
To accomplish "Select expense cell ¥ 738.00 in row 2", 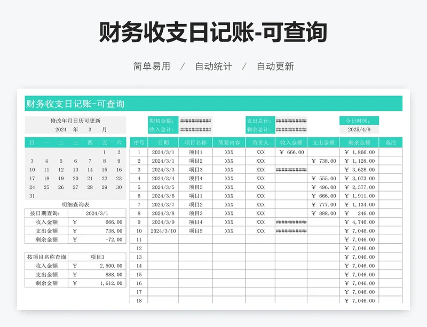I will [323, 161].
